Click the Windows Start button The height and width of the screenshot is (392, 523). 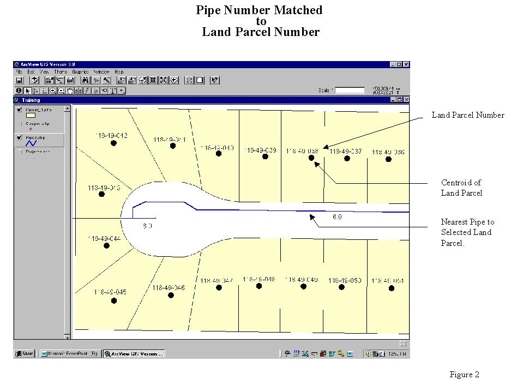tap(25, 353)
